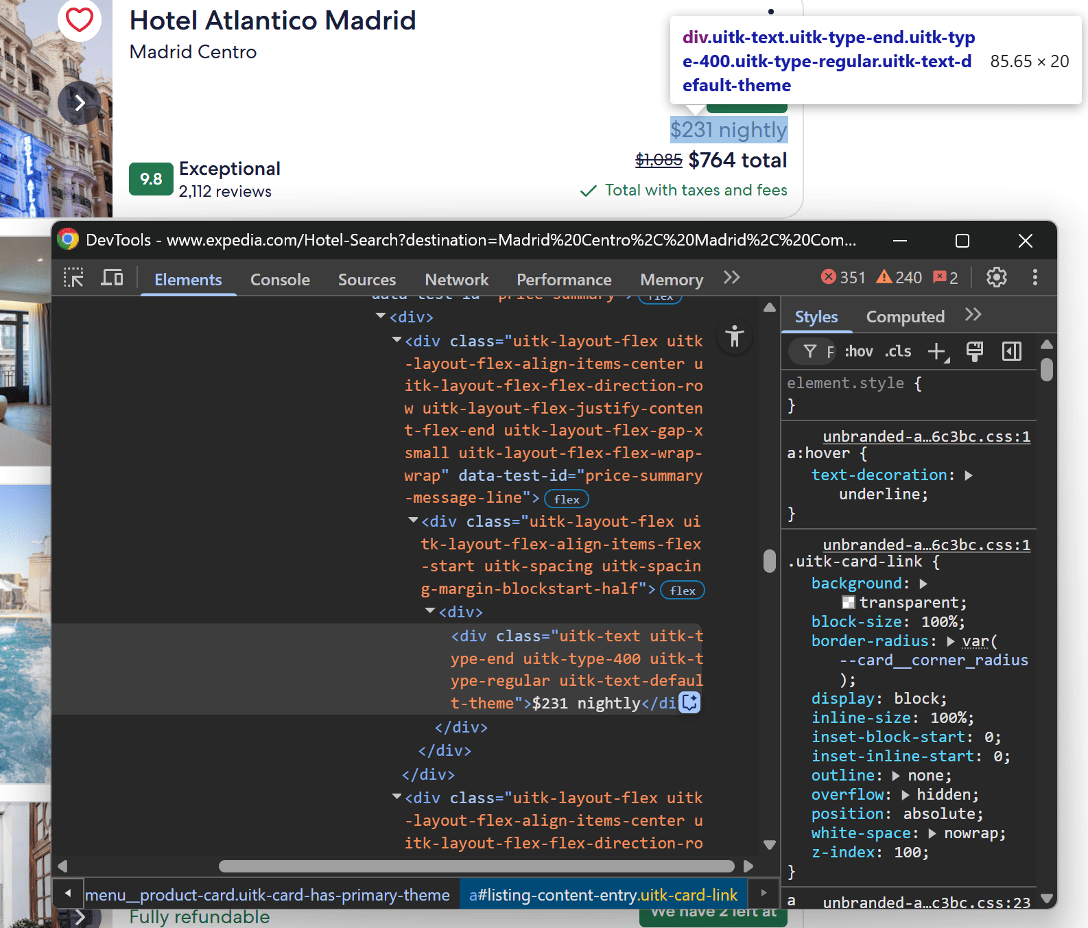Collapse the div directly wrapping $231 nightly element
Image resolution: width=1088 pixels, height=928 pixels.
coord(430,610)
